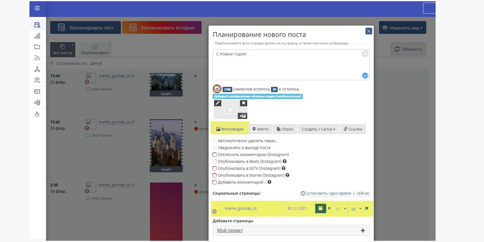Remove mama_goroda_oz page with X icon

(x=367, y=209)
